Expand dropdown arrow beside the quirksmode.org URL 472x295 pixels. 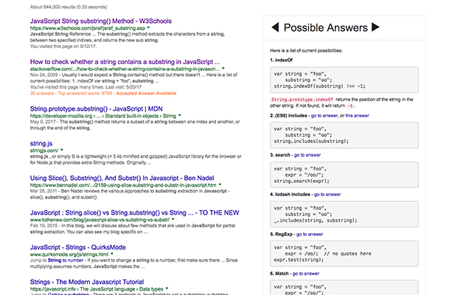point(111,254)
